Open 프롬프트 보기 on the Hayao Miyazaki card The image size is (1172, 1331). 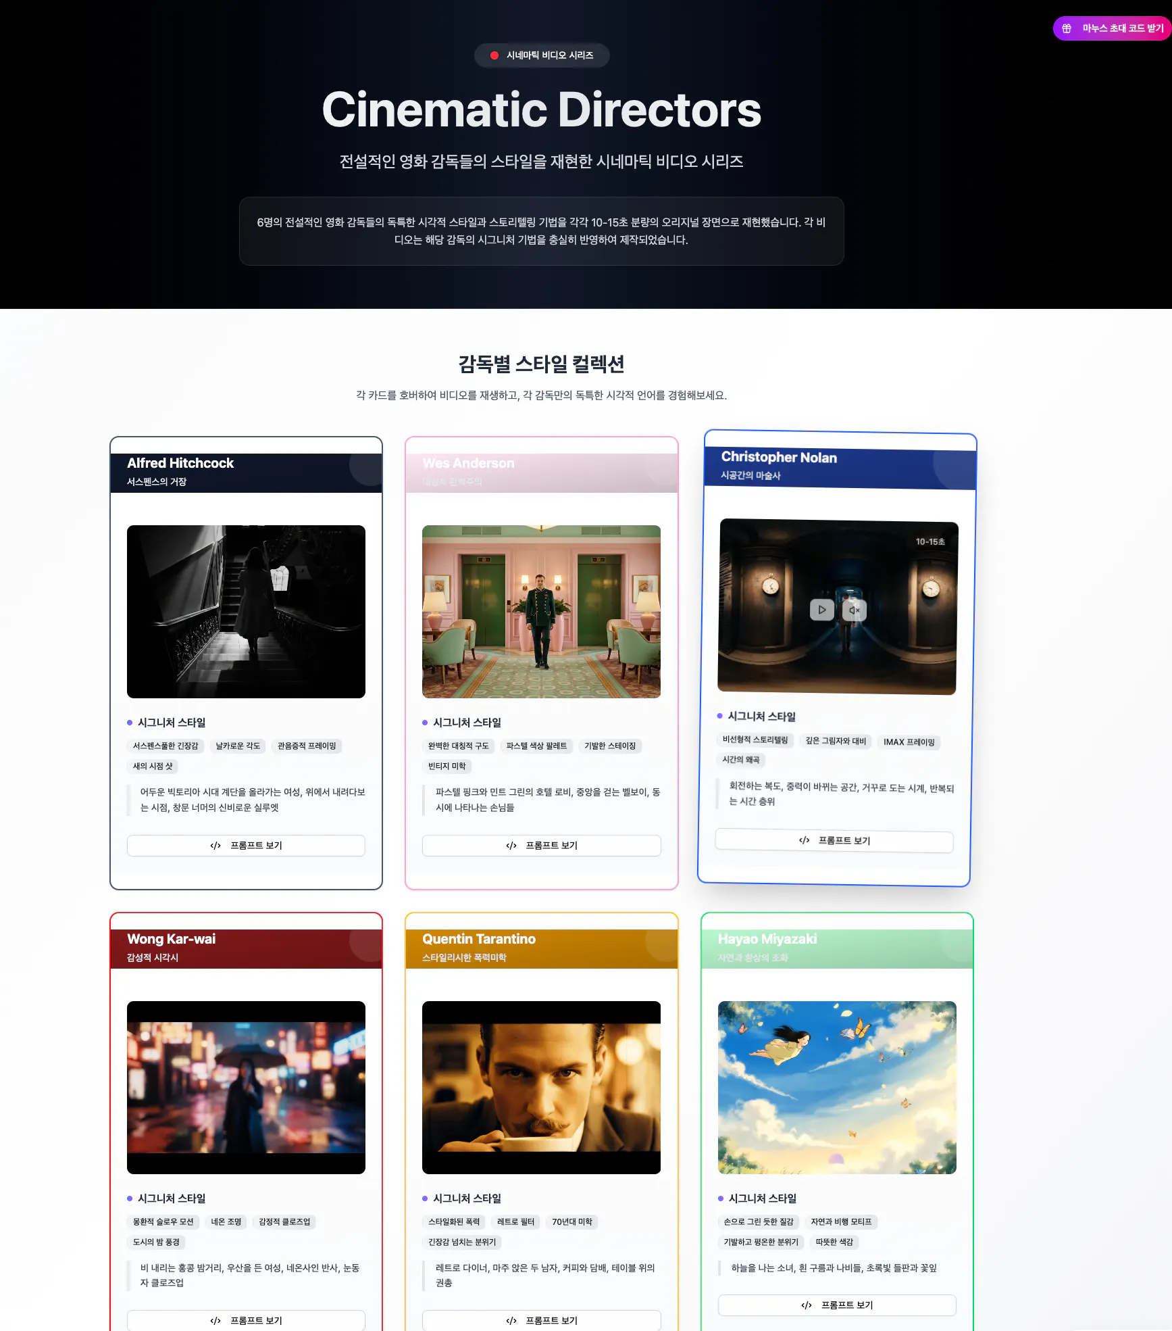pyautogui.click(x=837, y=1305)
